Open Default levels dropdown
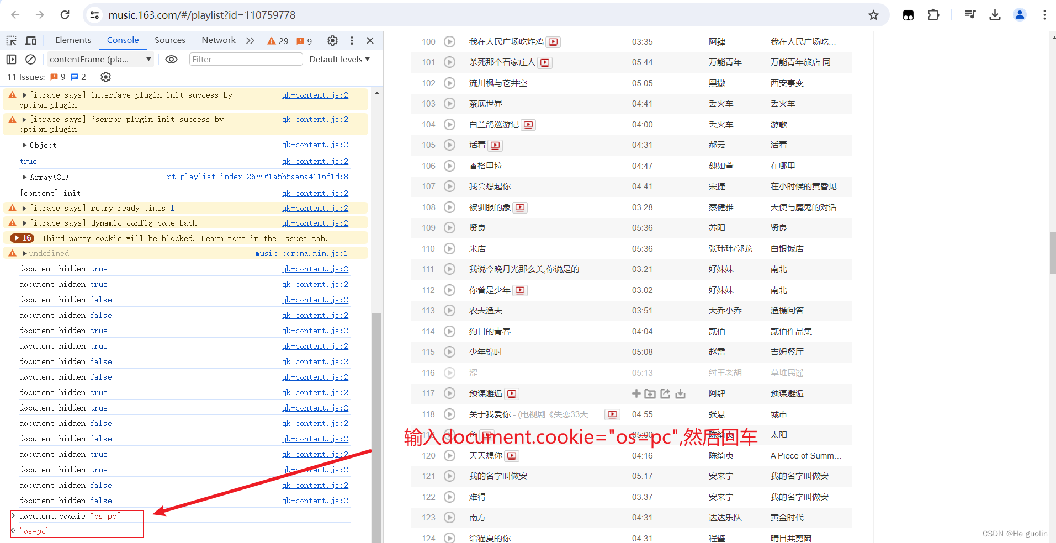This screenshot has height=543, width=1056. click(339, 59)
